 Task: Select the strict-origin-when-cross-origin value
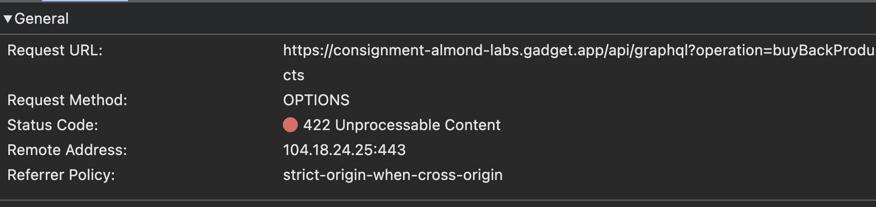point(393,175)
